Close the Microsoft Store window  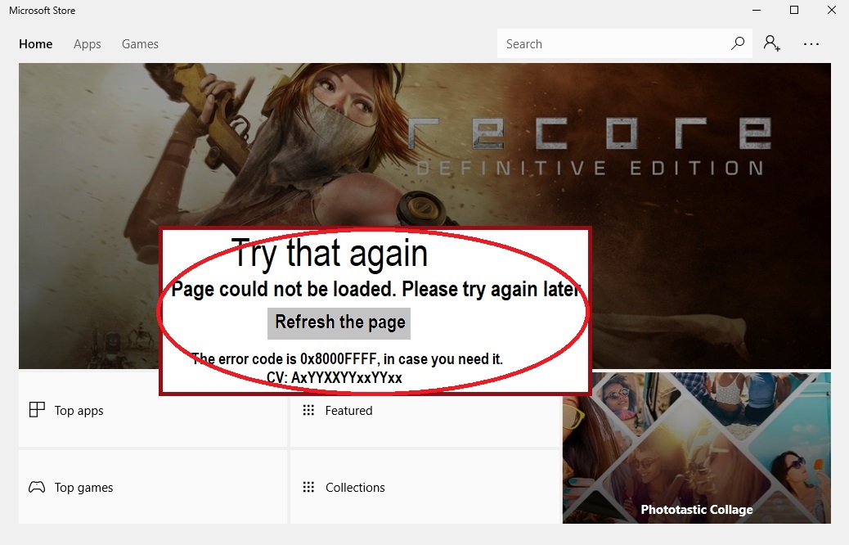click(x=832, y=11)
